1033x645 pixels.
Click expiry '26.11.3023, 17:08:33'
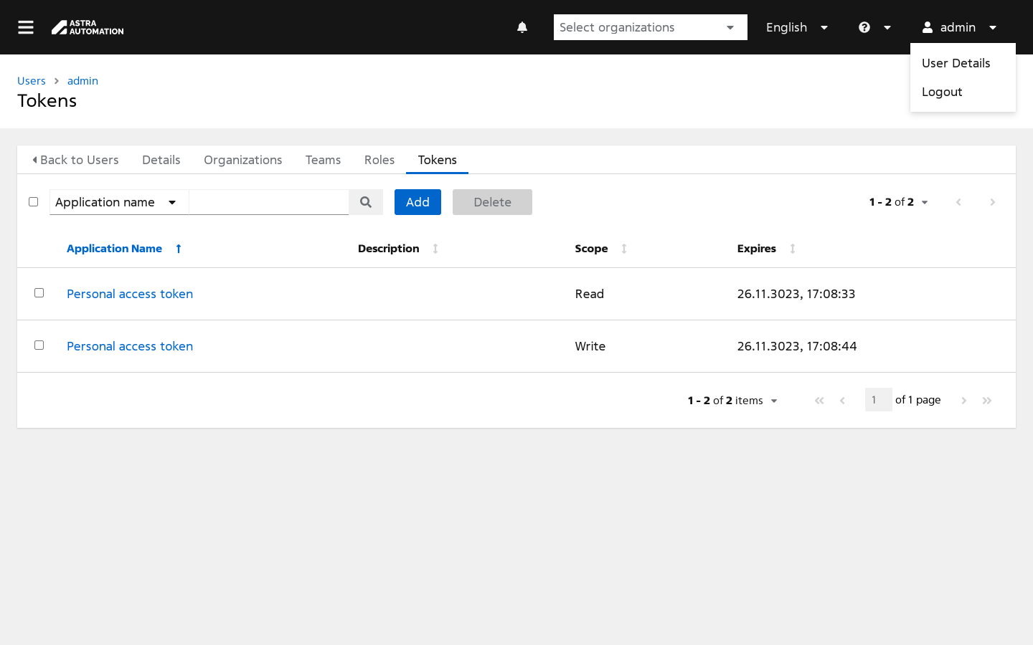[x=796, y=294]
